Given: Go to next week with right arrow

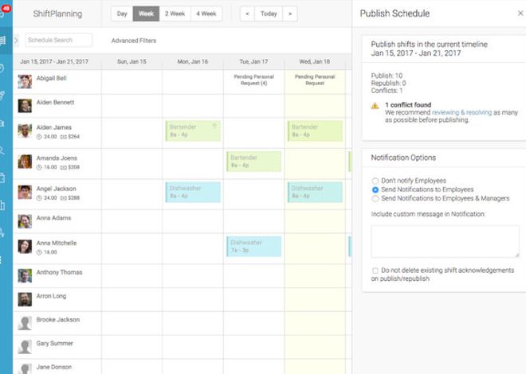Looking at the screenshot, I should click(289, 14).
